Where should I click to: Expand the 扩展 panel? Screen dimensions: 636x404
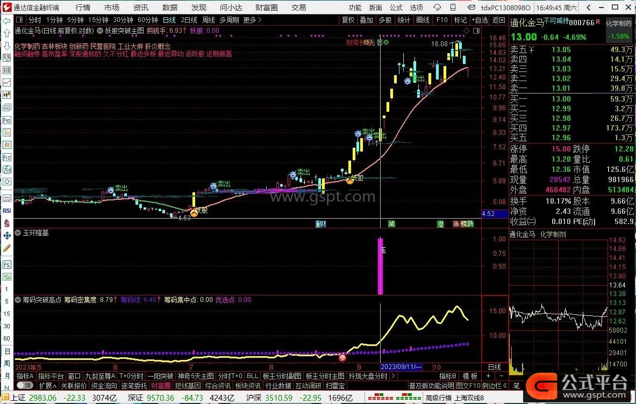click(47, 386)
